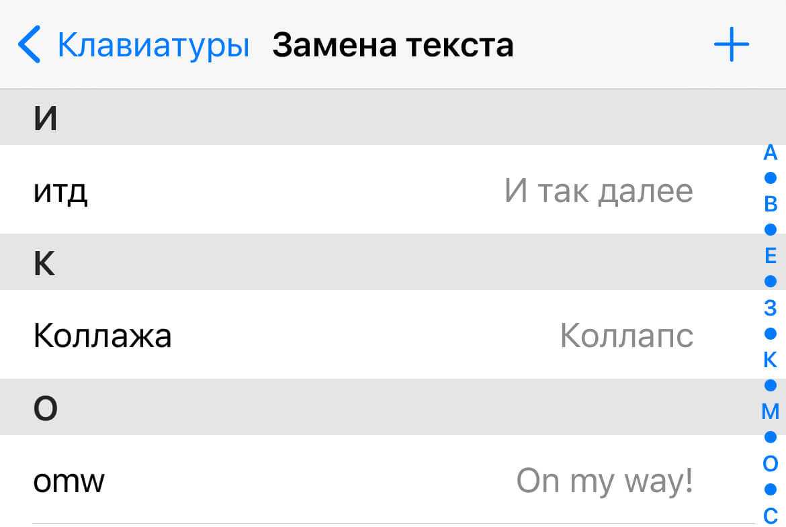Jump to letter В in side index
Viewport: 786px width, 527px height.
coord(771,204)
